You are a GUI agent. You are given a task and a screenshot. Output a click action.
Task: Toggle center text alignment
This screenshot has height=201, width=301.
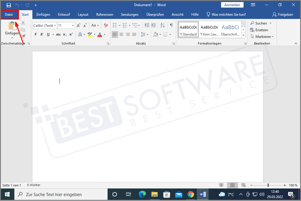121,34
